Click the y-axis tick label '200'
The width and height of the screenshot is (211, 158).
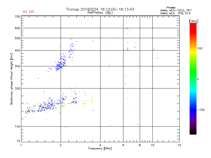pyautogui.click(x=17, y=88)
